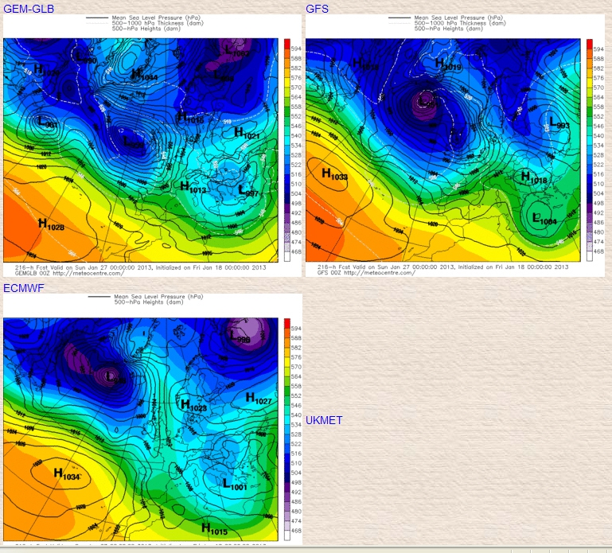The height and width of the screenshot is (553, 612).
Task: Click GEM-GLB legend text 500-hPa Heights
Action: [146, 29]
